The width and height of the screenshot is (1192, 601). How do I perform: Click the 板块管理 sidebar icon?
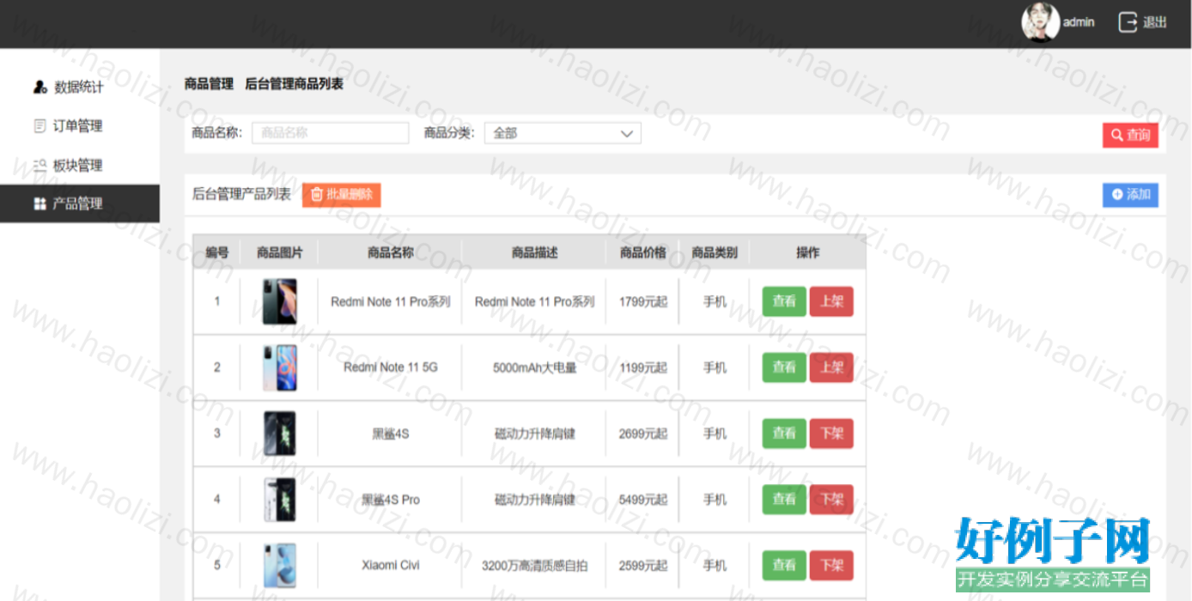point(40,165)
